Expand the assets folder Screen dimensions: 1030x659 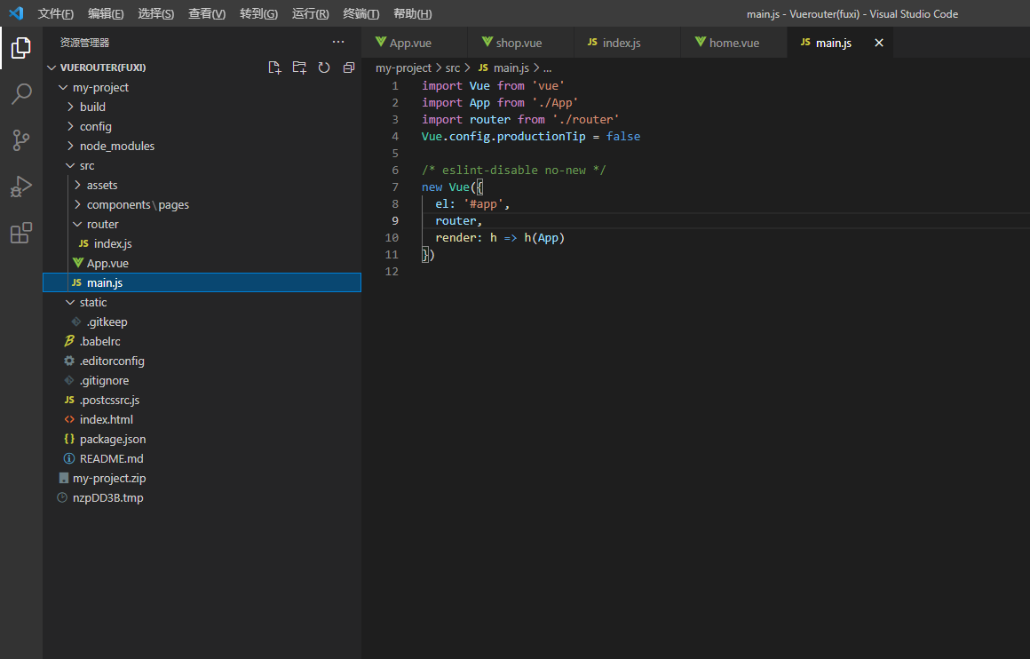[202, 186]
